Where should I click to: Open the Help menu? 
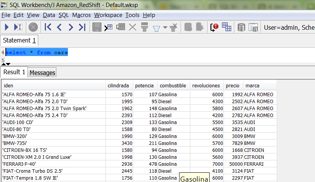tap(149, 15)
